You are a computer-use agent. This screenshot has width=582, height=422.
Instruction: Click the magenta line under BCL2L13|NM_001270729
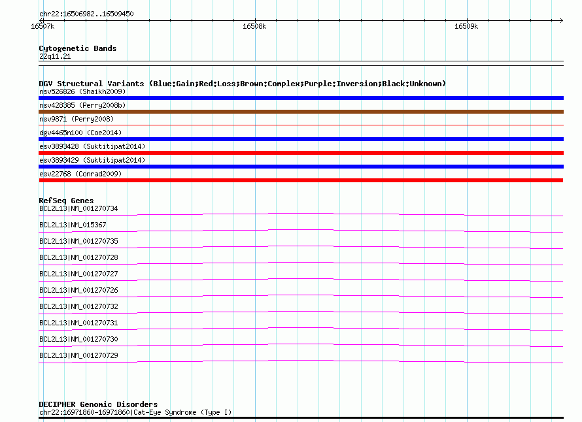301,361
